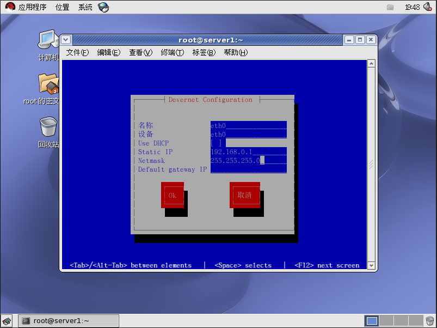Click the terminal vertical scrollbar track
This screenshot has width=437, height=328.
coord(371,165)
